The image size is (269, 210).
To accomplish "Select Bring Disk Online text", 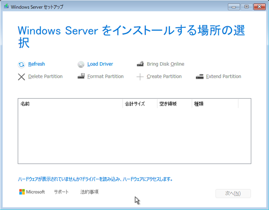I will point(166,64).
